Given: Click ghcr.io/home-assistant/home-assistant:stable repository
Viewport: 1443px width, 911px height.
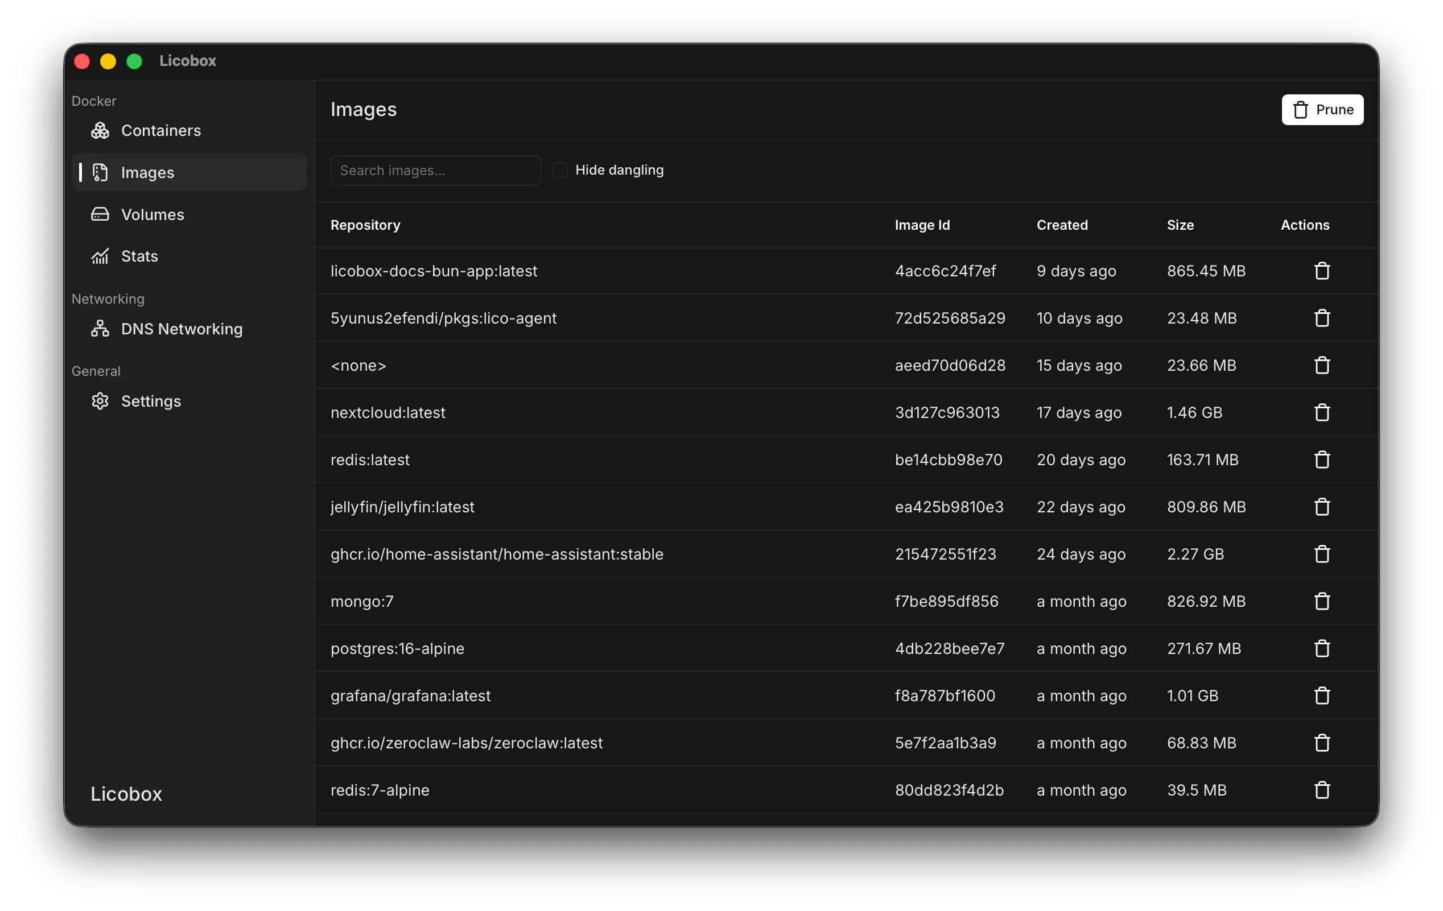Looking at the screenshot, I should click(x=497, y=554).
